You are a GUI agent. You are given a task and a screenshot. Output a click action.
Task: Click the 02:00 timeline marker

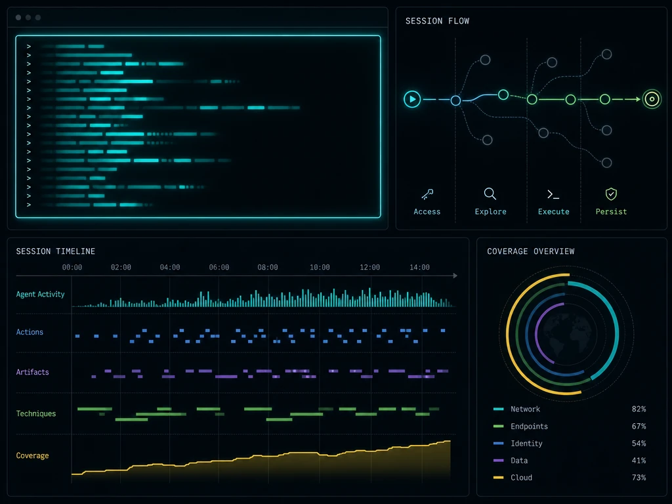[121, 268]
